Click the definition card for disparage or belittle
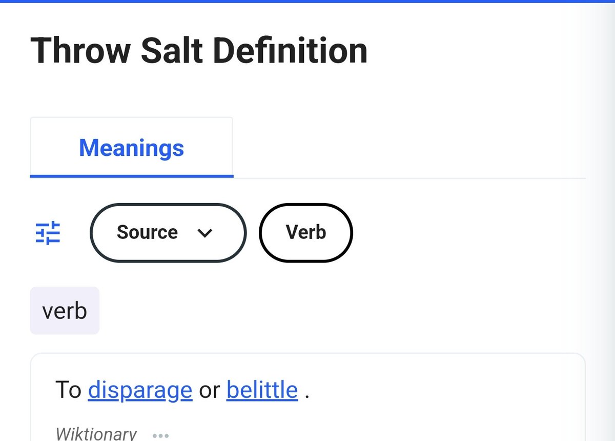The height and width of the screenshot is (441, 615). pyautogui.click(x=307, y=397)
